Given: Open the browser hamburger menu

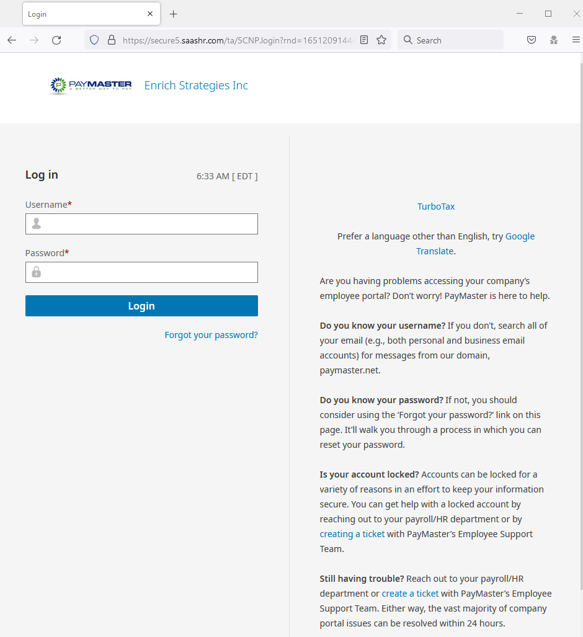Looking at the screenshot, I should [x=576, y=39].
